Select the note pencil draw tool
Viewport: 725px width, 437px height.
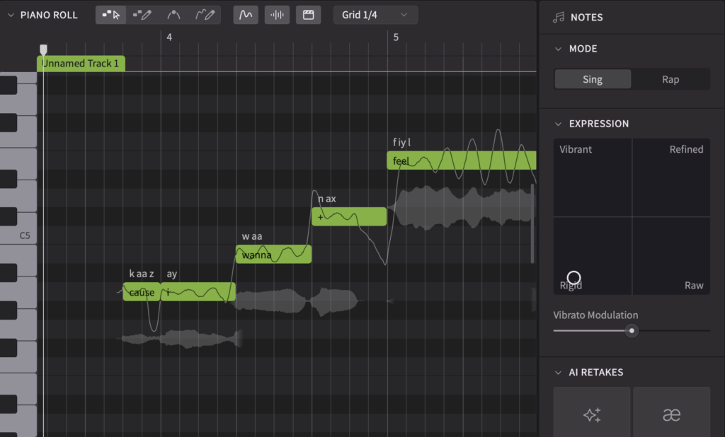coord(142,15)
